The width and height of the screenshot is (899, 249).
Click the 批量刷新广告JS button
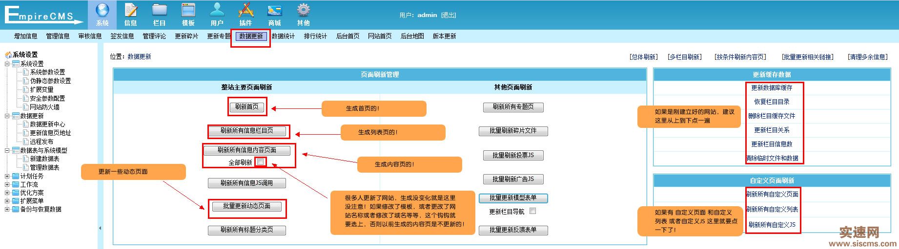click(x=513, y=179)
